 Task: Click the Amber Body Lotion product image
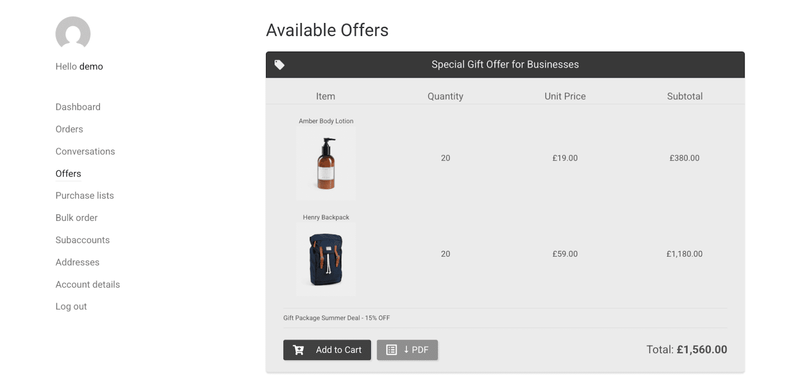tap(326, 163)
